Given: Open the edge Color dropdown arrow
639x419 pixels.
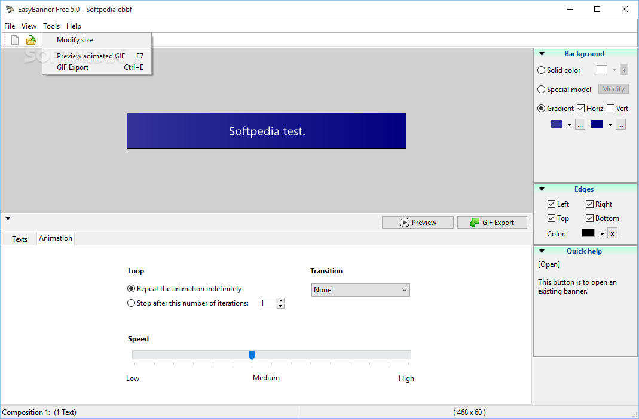Looking at the screenshot, I should 602,234.
